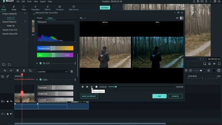Open the Media tab

[4, 8]
